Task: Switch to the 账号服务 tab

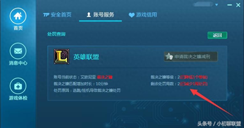Action: (x=100, y=15)
